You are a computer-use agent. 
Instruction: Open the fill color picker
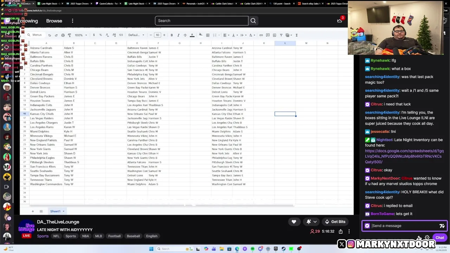(200, 35)
